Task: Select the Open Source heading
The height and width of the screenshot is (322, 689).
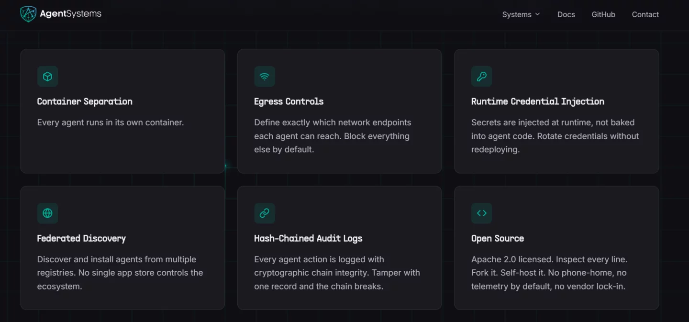Action: 497,238
